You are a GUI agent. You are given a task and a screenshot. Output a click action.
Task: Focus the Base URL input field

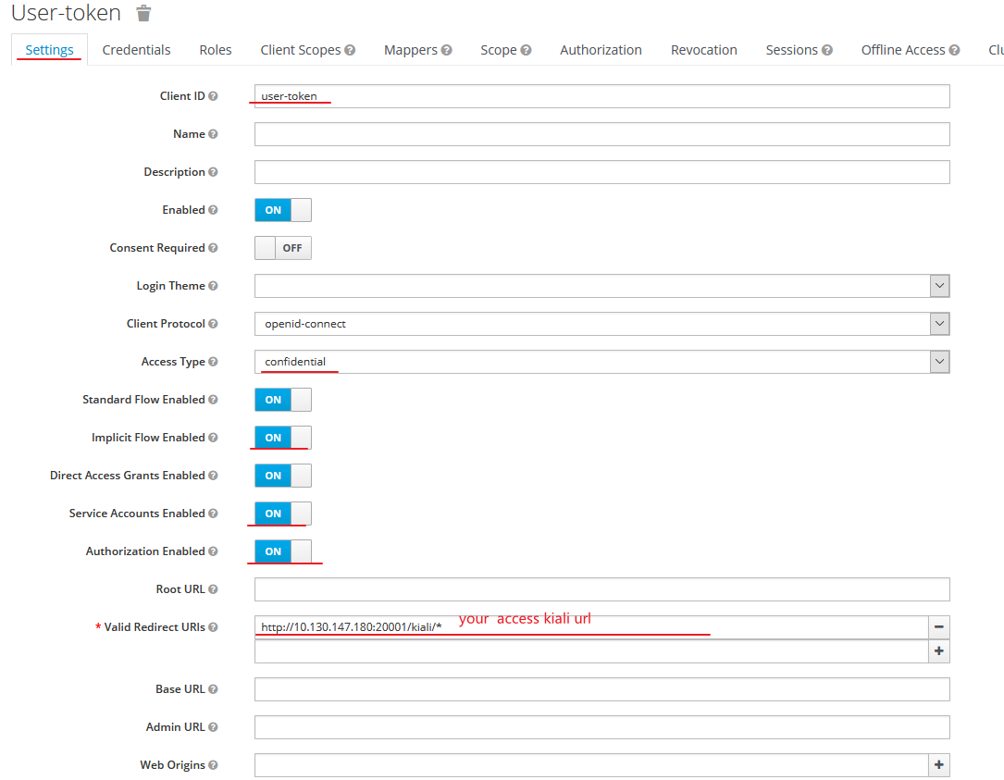601,689
